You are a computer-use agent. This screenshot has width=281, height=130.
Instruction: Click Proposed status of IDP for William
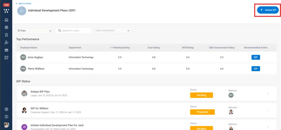pyautogui.click(x=202, y=112)
